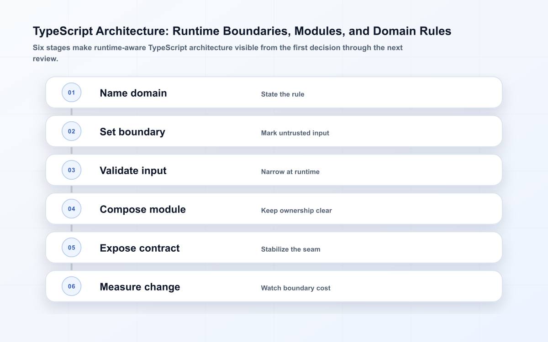This screenshot has width=548, height=342.
Task: Select the 'Set boundary' heading
Action: [x=132, y=132]
